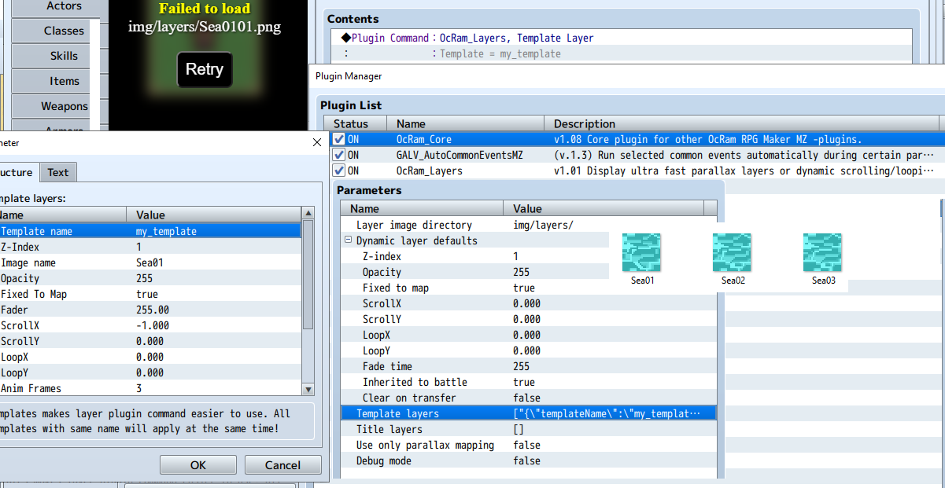Confirm with the OK button
This screenshot has height=488, width=945.
tap(198, 465)
